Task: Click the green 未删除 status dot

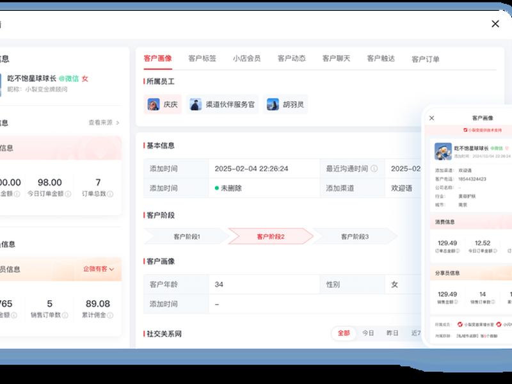Action: click(217, 188)
